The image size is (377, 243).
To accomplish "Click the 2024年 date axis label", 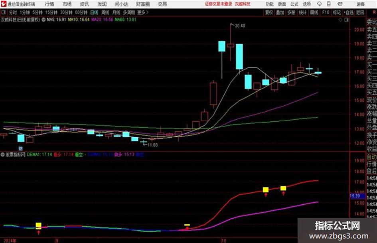I will coord(10,241).
